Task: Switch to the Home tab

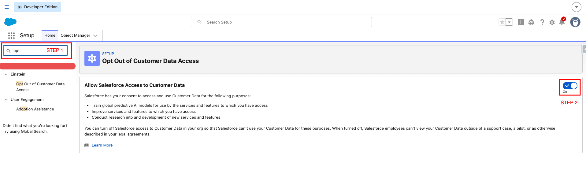Action: click(50, 35)
